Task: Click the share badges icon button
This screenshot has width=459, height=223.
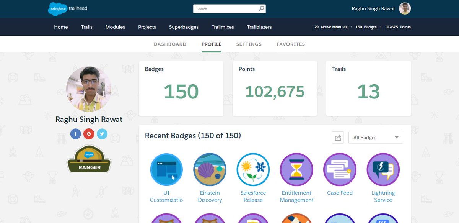Action: click(x=338, y=138)
